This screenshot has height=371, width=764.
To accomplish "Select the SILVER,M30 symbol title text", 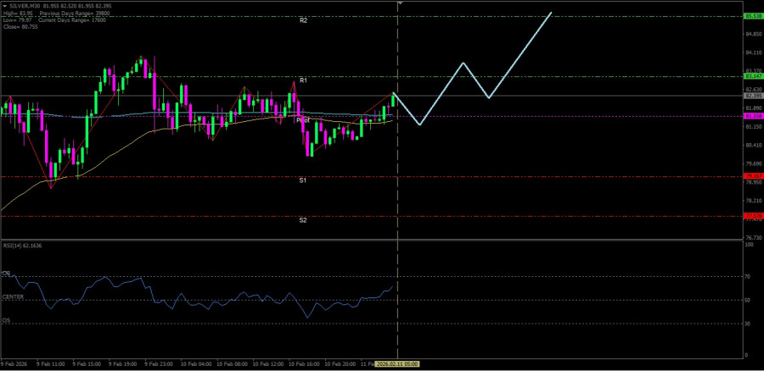I will pyautogui.click(x=24, y=4).
